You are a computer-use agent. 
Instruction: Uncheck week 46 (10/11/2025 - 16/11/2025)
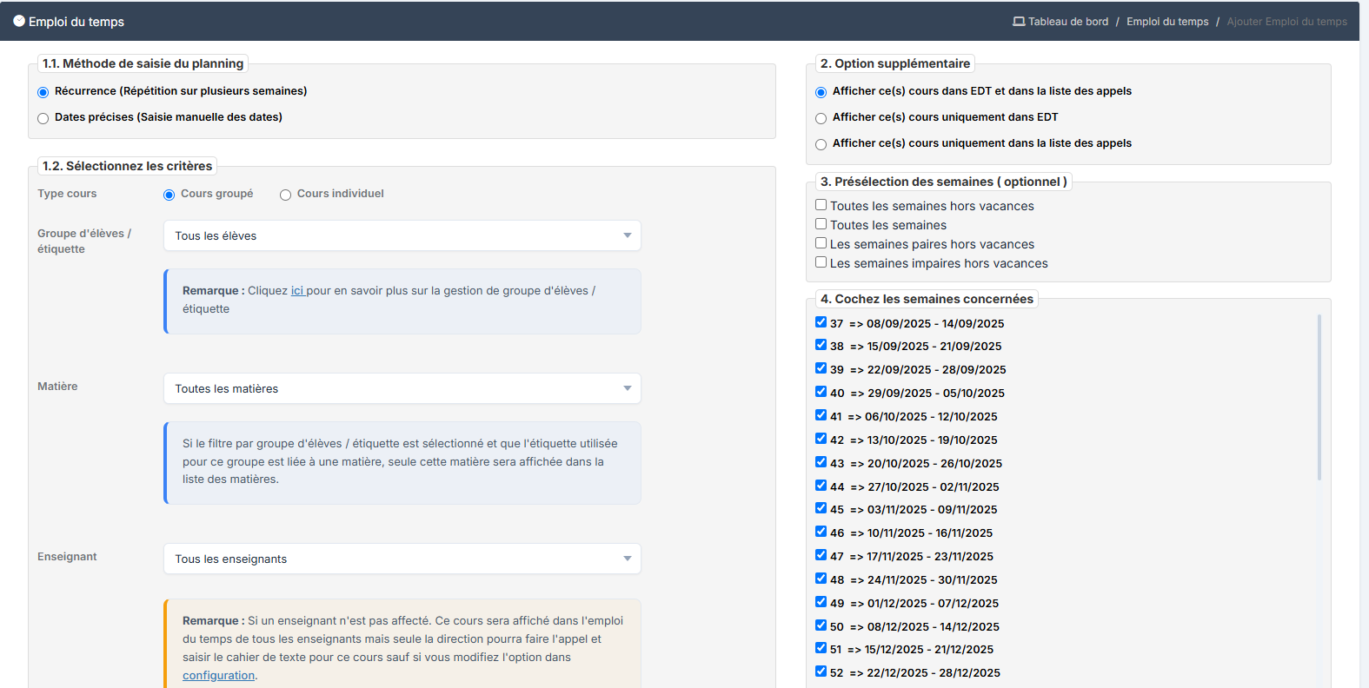(x=821, y=532)
